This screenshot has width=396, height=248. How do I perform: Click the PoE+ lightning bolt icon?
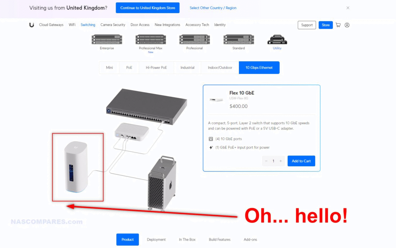211,147
